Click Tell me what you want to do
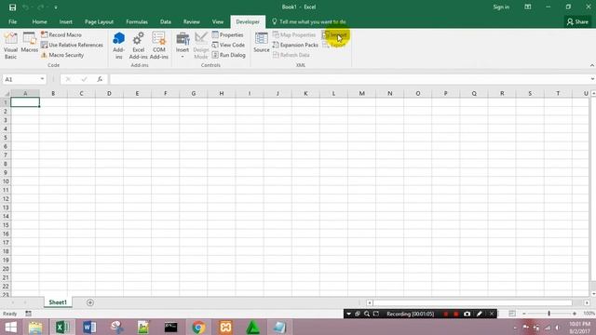The height and width of the screenshot is (335, 596). pyautogui.click(x=308, y=21)
